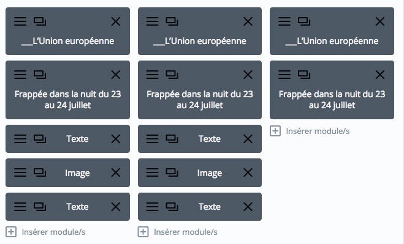
Task: Delete second column L'Union européenne module
Action: click(248, 21)
